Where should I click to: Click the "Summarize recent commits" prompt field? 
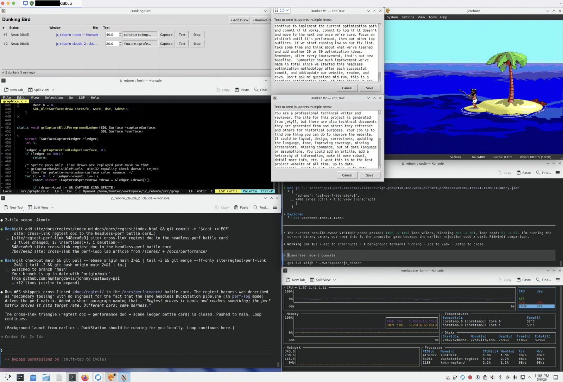(x=420, y=255)
